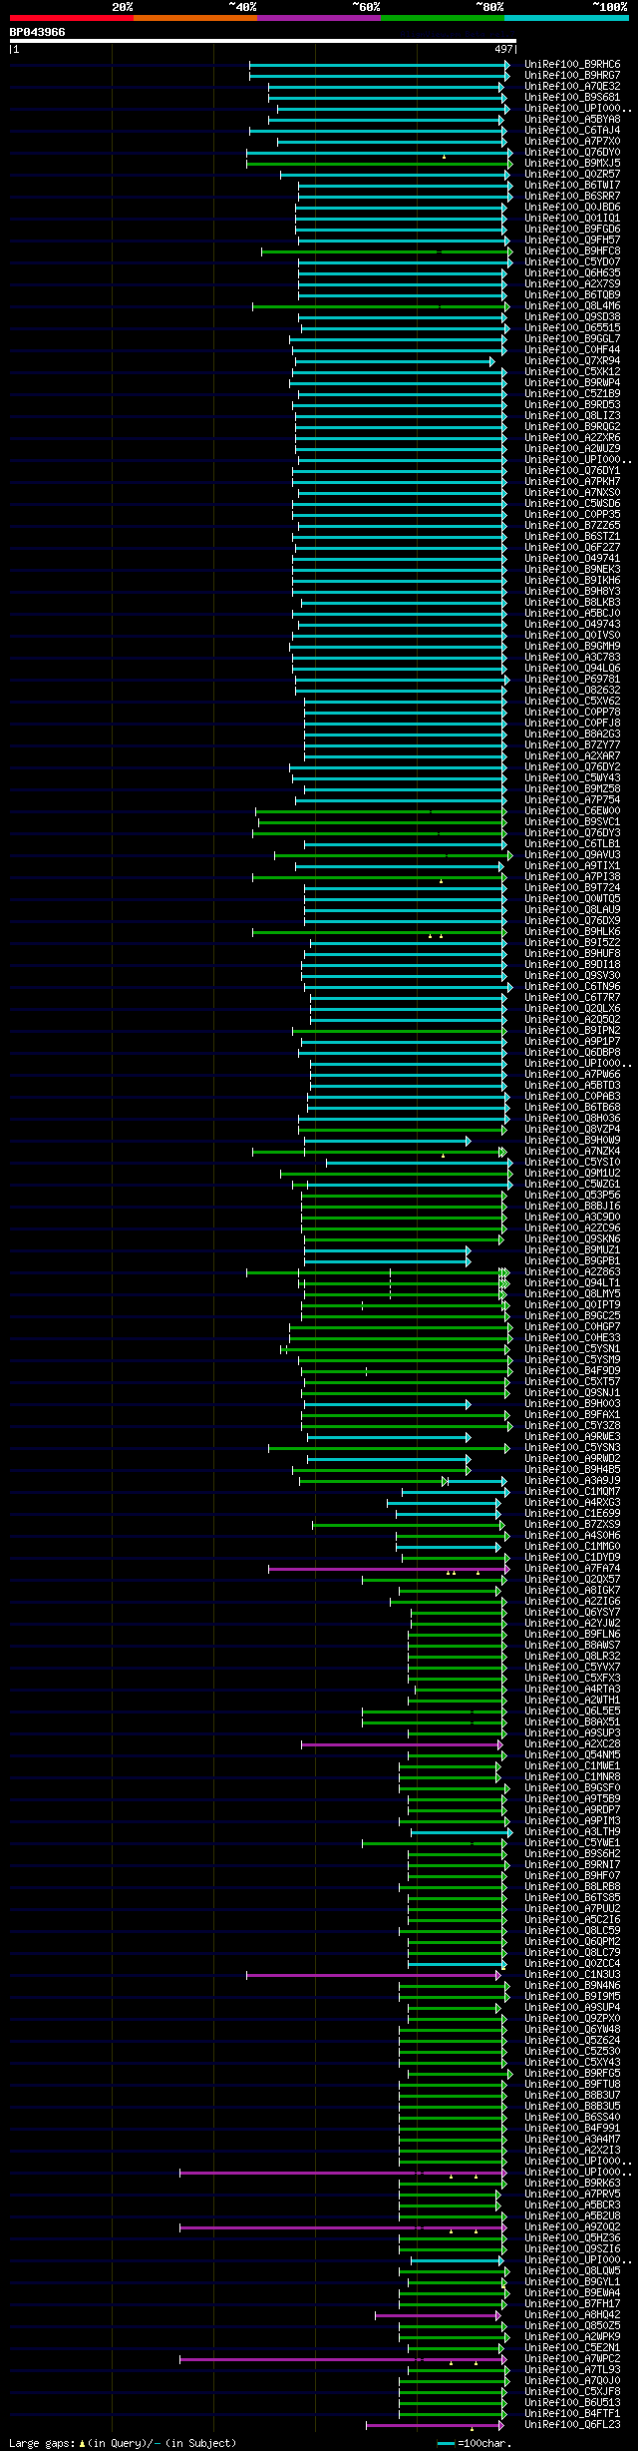Click label UniRef100_C5XT57
This screenshot has width=638, height=2451.
point(572,1382)
